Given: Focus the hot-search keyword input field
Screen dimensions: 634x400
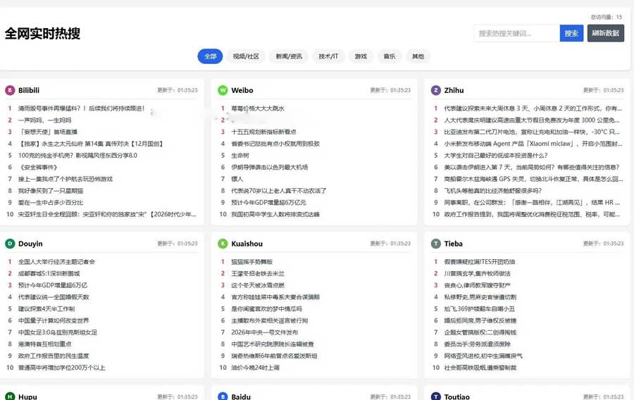Looking at the screenshot, I should tap(517, 33).
